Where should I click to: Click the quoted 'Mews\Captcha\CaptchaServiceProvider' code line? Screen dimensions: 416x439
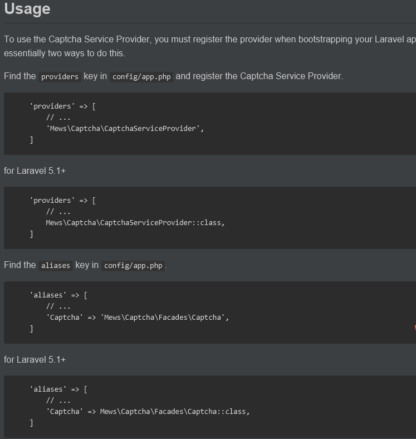(x=125, y=129)
